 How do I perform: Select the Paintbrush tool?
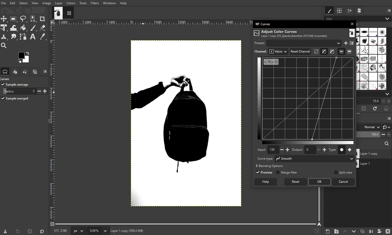coord(33,28)
